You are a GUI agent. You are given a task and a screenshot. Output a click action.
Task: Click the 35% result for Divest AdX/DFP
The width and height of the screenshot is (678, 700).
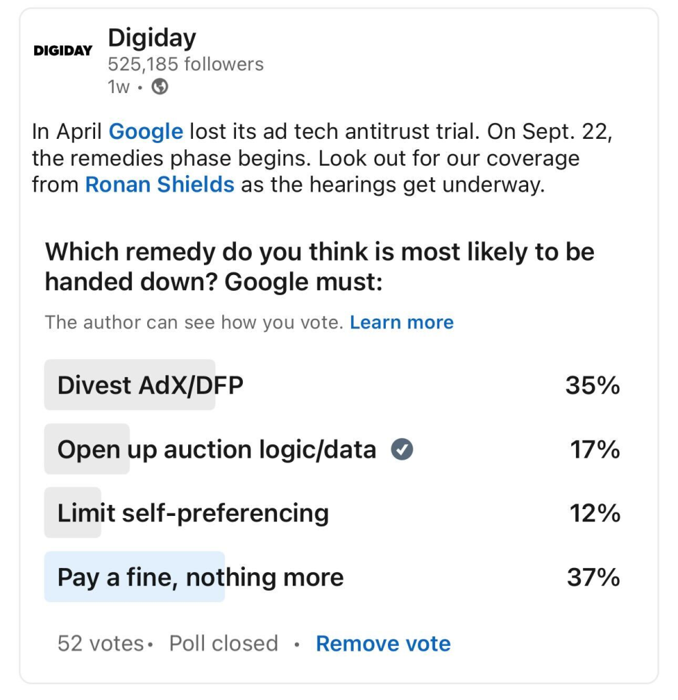592,385
